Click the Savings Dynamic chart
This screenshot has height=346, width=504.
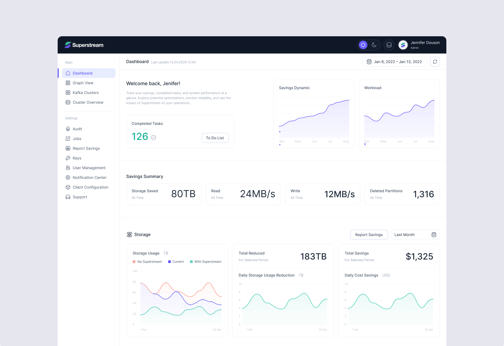coord(314,114)
